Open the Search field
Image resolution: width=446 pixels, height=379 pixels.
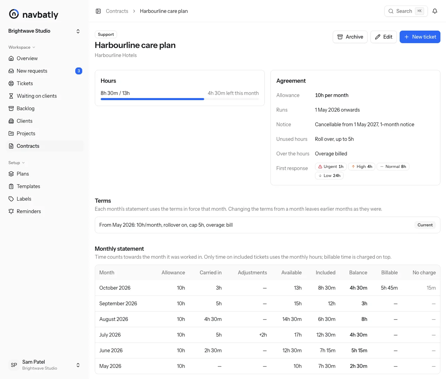pos(406,11)
